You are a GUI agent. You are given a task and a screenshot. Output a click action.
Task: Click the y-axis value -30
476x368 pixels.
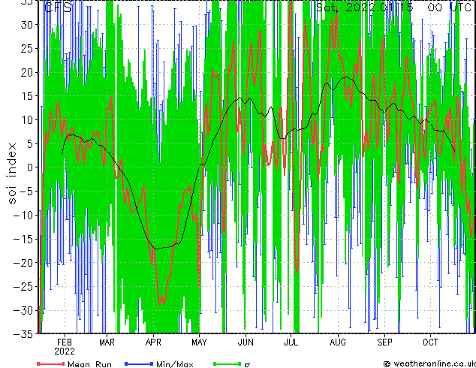click(x=23, y=310)
